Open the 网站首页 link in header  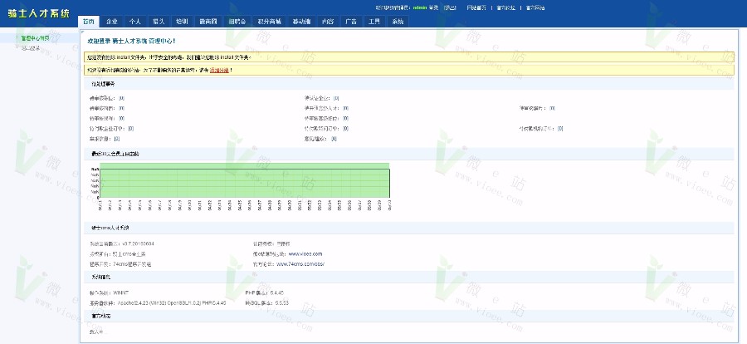point(476,7)
